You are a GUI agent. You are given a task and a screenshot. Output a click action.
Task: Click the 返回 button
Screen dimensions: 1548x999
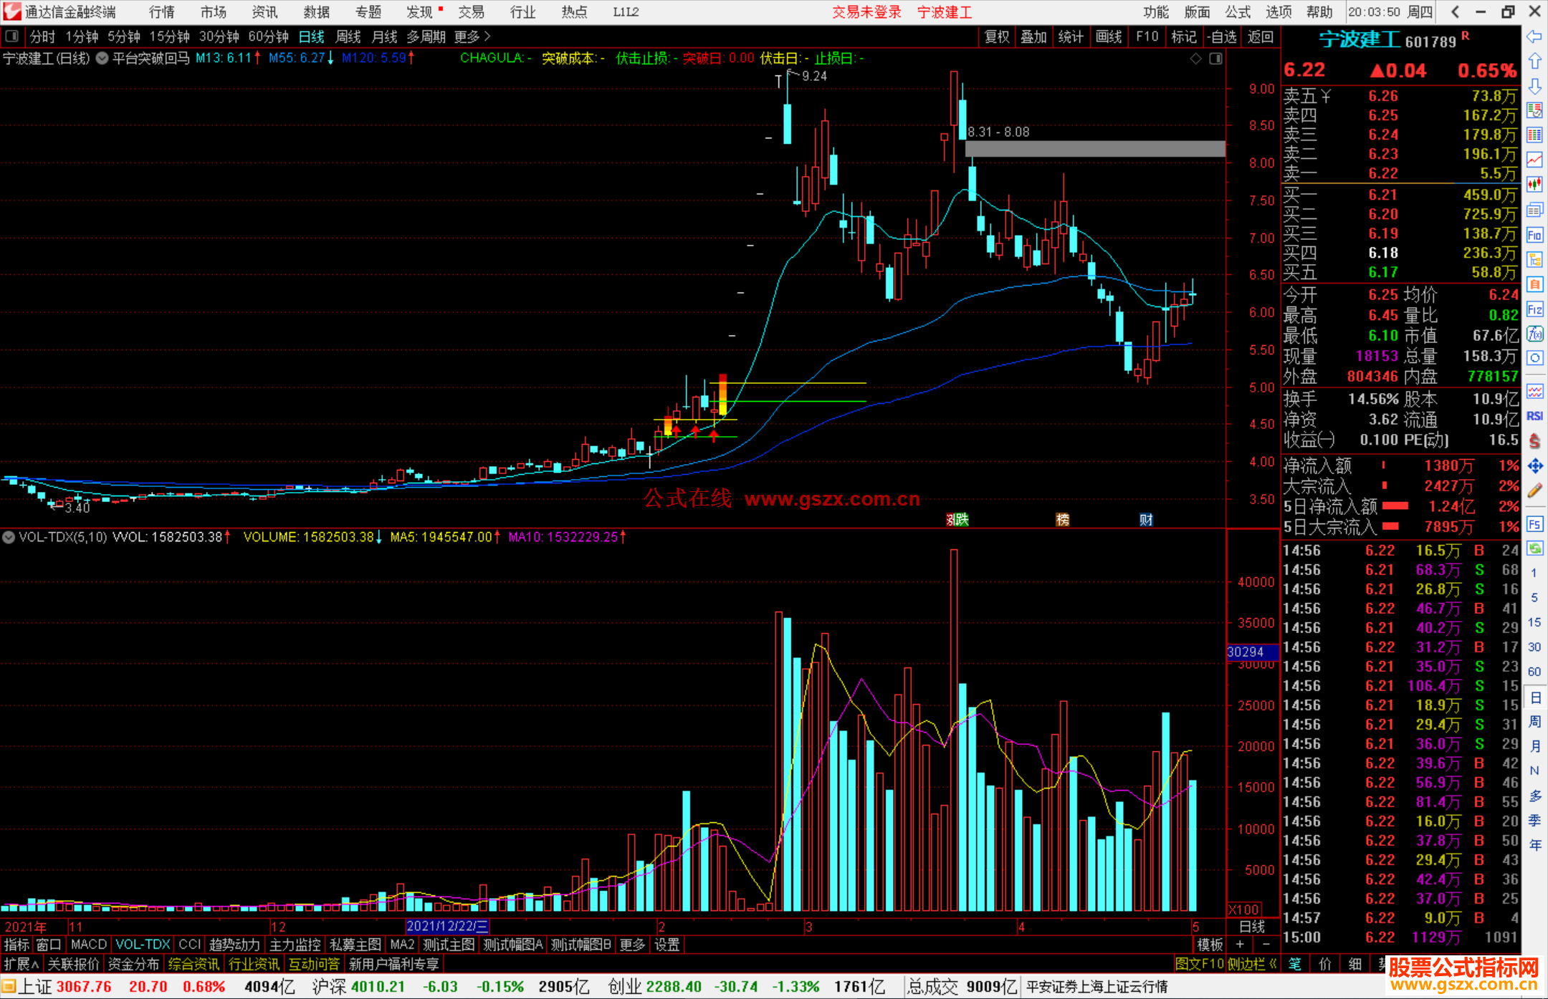1261,37
